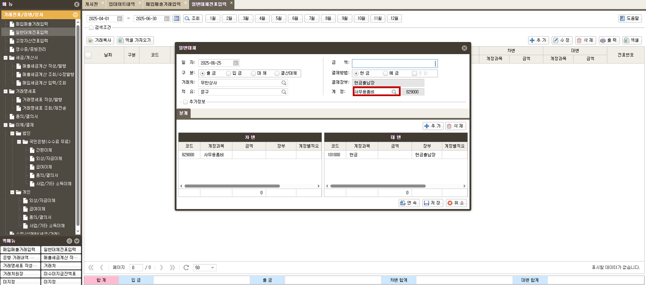Collapse the 이체/결제 tree folder

click(5, 125)
